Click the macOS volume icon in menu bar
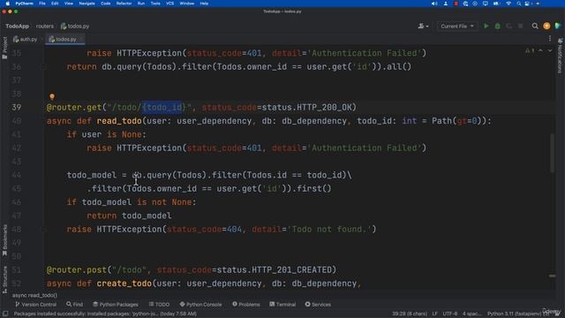565x318 pixels. tap(434, 4)
